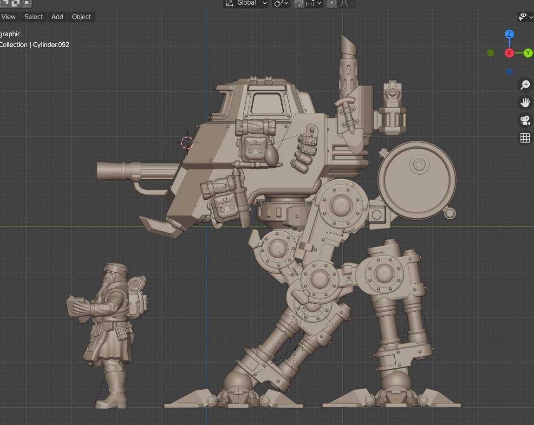Click the dark blue negative Z gizmo dot
The image size is (534, 425).
(x=509, y=72)
